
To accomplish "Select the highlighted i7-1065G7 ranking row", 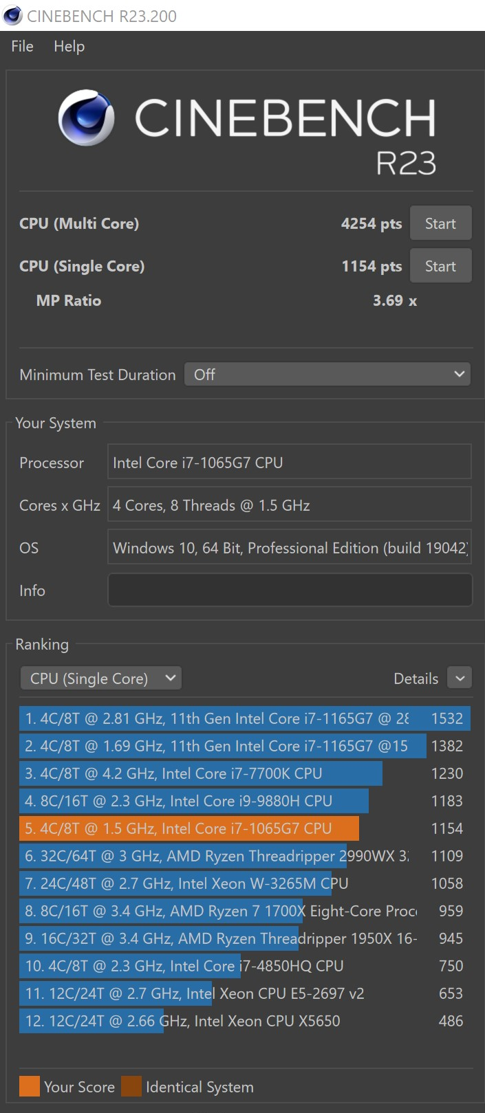I will pyautogui.click(x=245, y=828).
